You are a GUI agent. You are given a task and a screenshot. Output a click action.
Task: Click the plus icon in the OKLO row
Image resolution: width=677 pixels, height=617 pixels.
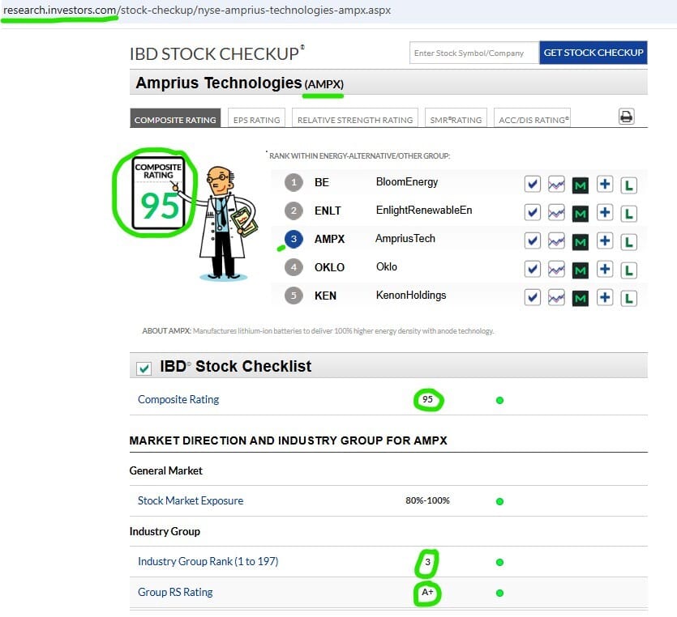pos(605,269)
